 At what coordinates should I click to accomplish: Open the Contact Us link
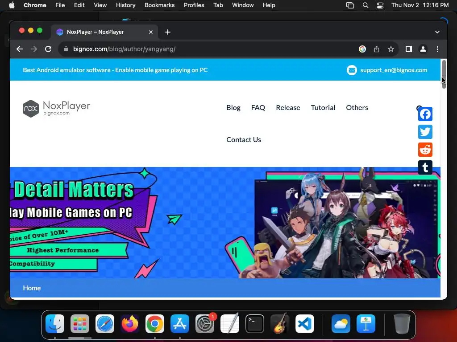(x=244, y=139)
